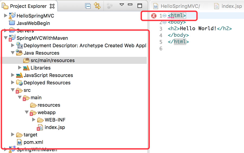Image resolution: width=244 pixels, height=153 pixels.
Task: Collapse the body tag fold on line 2
Action: (x=164, y=22)
